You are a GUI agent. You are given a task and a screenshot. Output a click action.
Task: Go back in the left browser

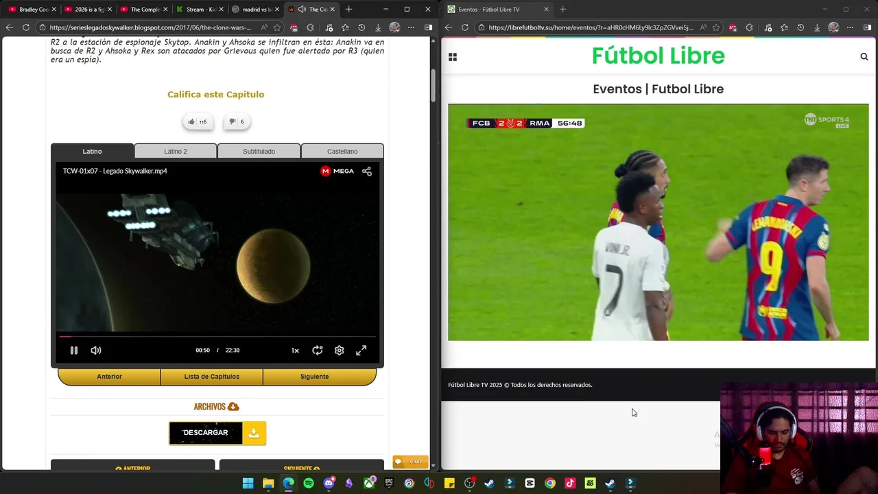(10, 27)
